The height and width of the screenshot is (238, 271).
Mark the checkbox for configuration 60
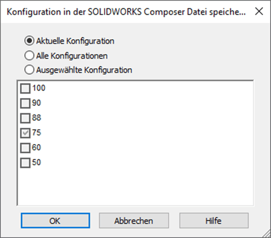25,148
